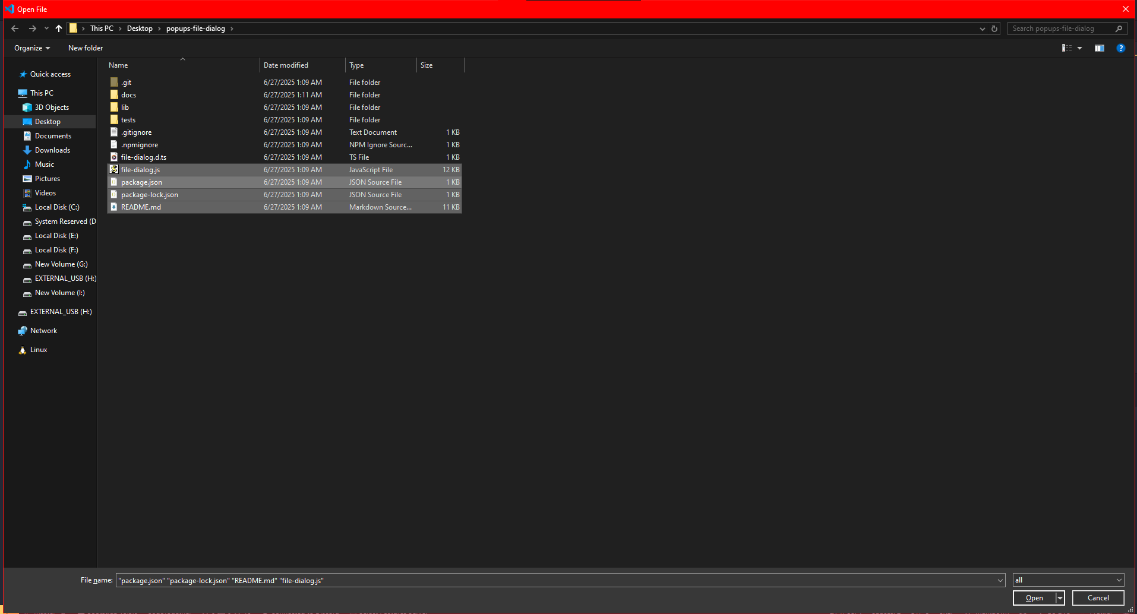
Task: Click the File name input field
Action: click(x=556, y=580)
